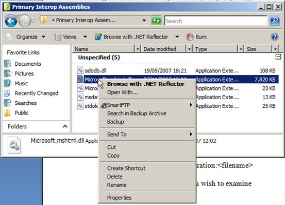Click the yellow Public folder icon
The width and height of the screenshot is (285, 205).
[x=7, y=113]
